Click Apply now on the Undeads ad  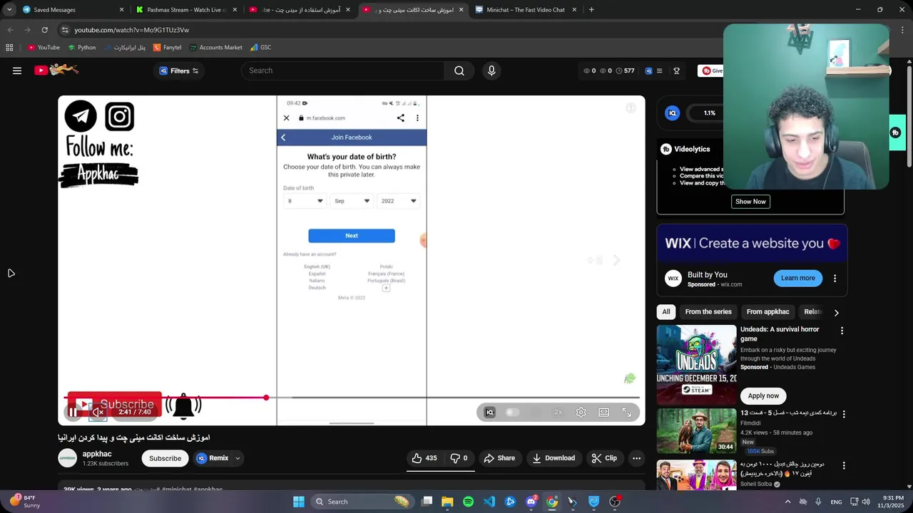click(763, 395)
